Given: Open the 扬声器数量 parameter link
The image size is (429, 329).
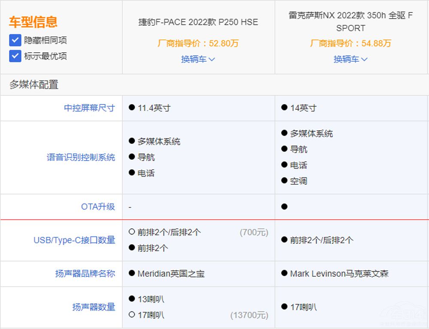Looking at the screenshot, I should pyautogui.click(x=94, y=307).
